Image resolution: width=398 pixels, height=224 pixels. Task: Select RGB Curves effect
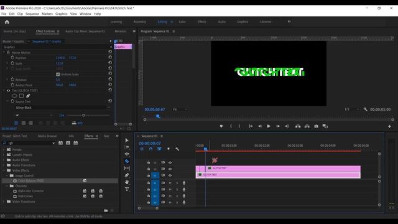pos(25,196)
